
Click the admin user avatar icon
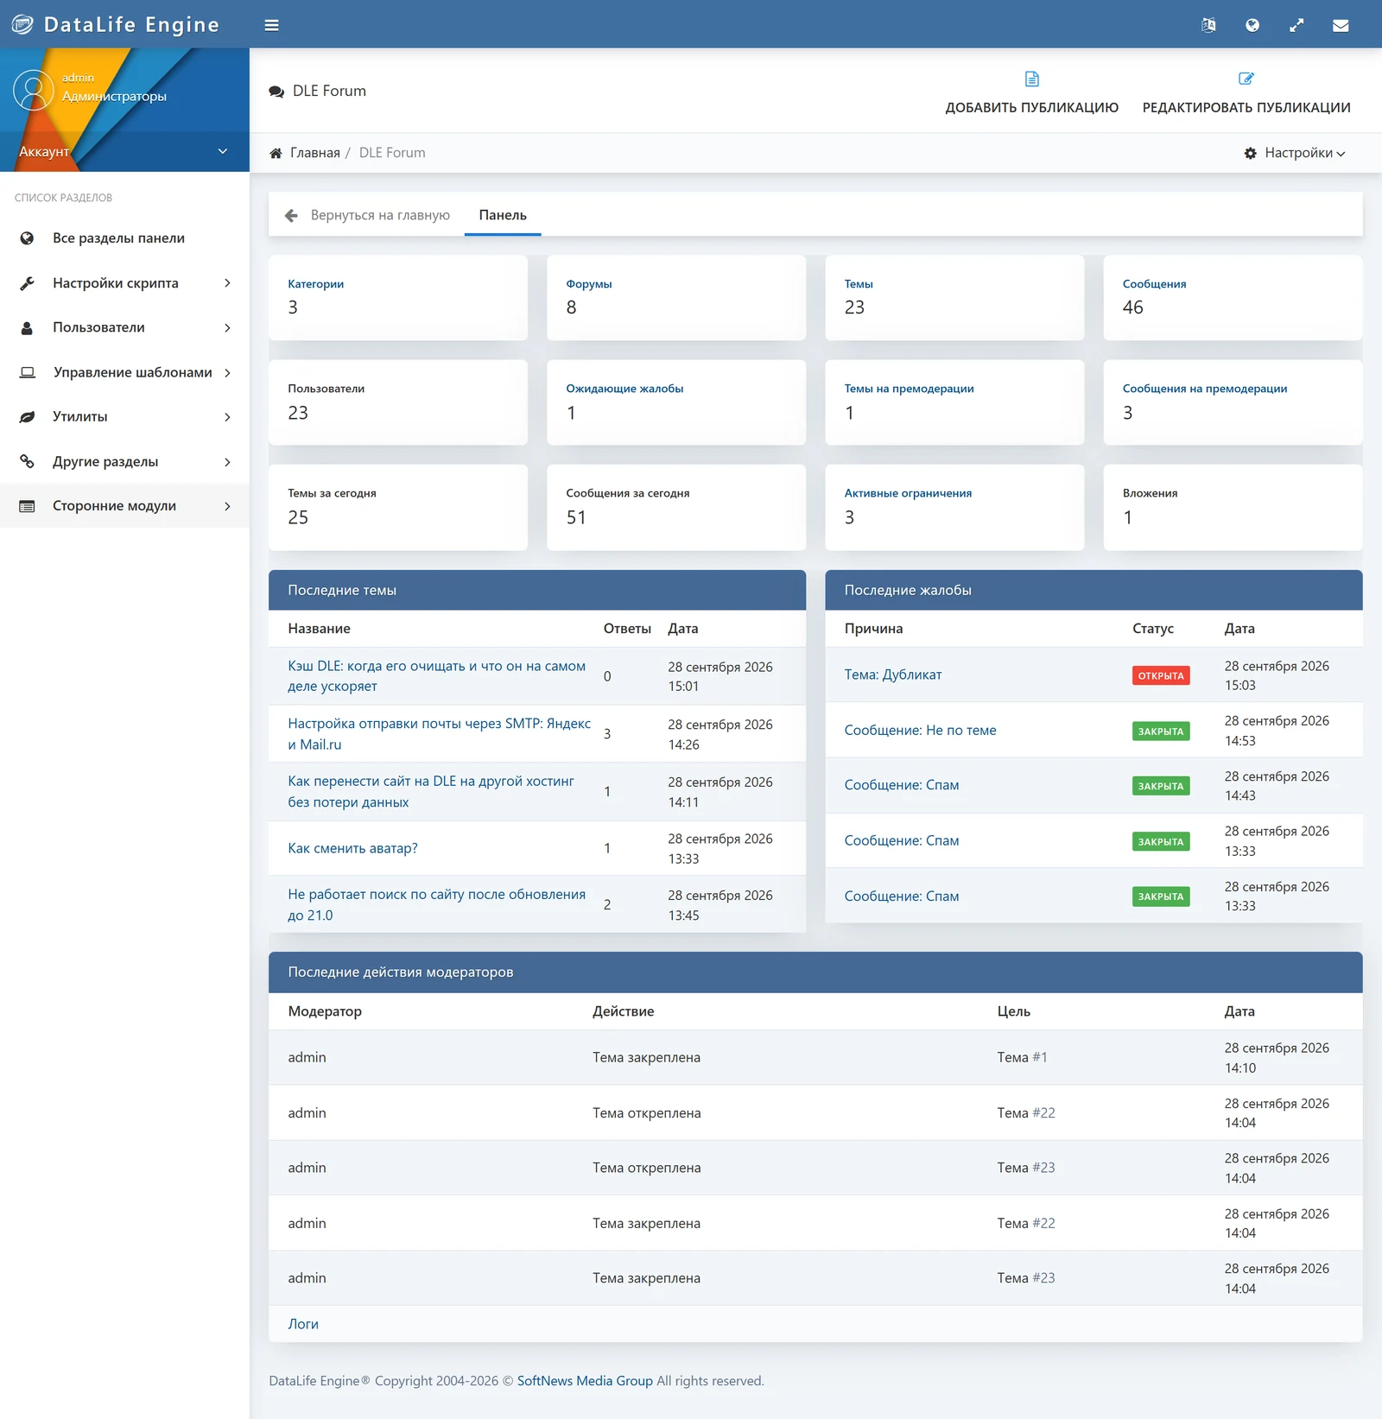34,90
